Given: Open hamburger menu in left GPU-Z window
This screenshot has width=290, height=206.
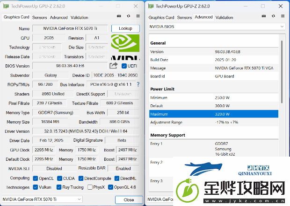Looking at the screenshot, I should (x=138, y=16).
